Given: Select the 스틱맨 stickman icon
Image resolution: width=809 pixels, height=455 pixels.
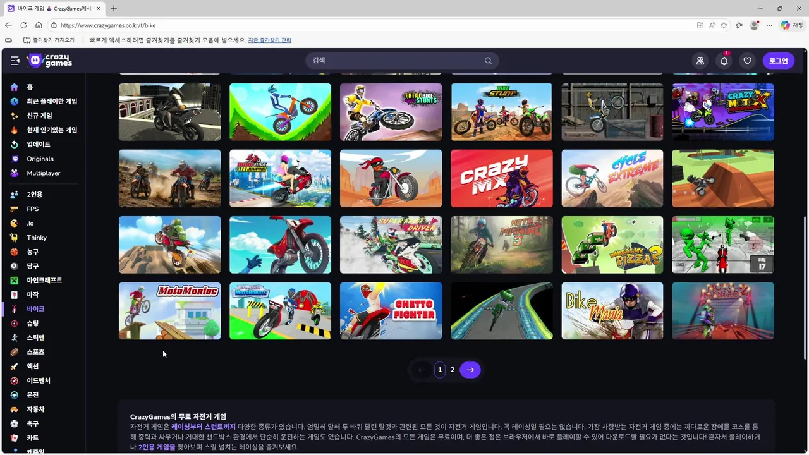Looking at the screenshot, I should [15, 337].
